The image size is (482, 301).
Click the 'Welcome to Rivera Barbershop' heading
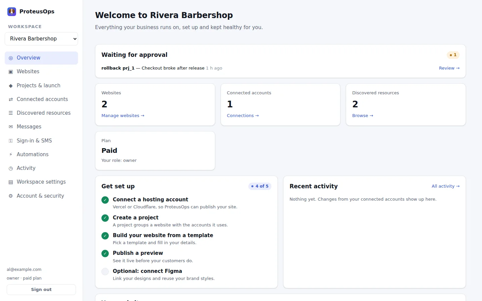[164, 15]
